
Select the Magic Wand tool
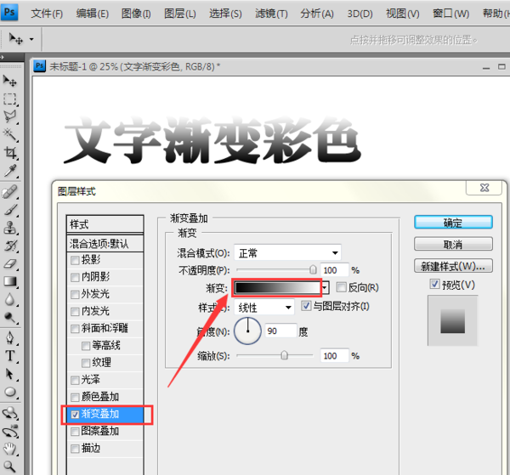point(9,134)
